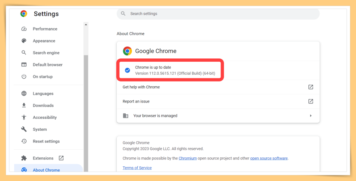Expand Your browser is managed arrow
356x181 pixels.
coord(311,116)
